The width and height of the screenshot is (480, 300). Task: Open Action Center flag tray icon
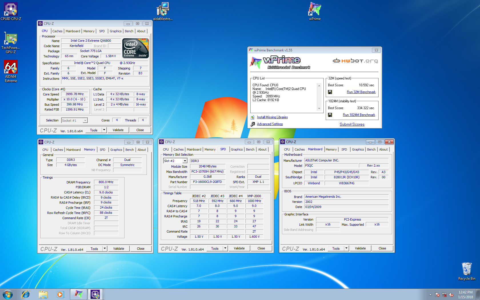tap(437, 295)
